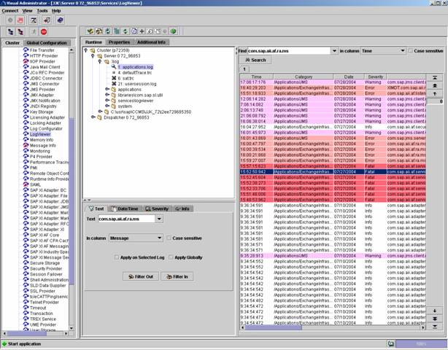The image size is (448, 350).
Task: Open the Find text history dropdown
Action: [x=334, y=51]
